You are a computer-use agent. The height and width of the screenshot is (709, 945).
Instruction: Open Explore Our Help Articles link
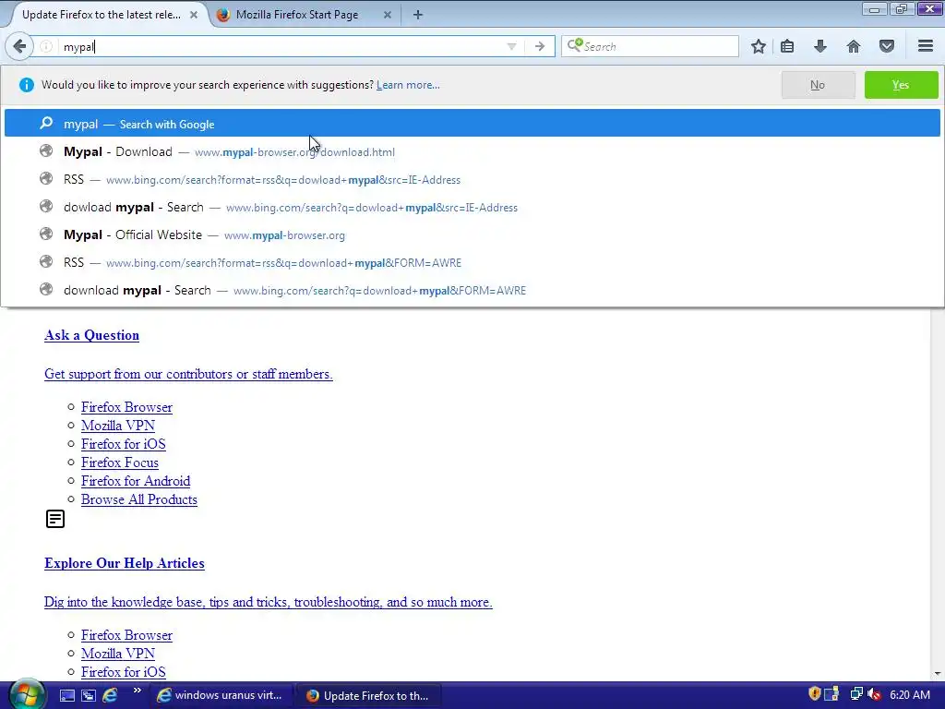coord(125,563)
